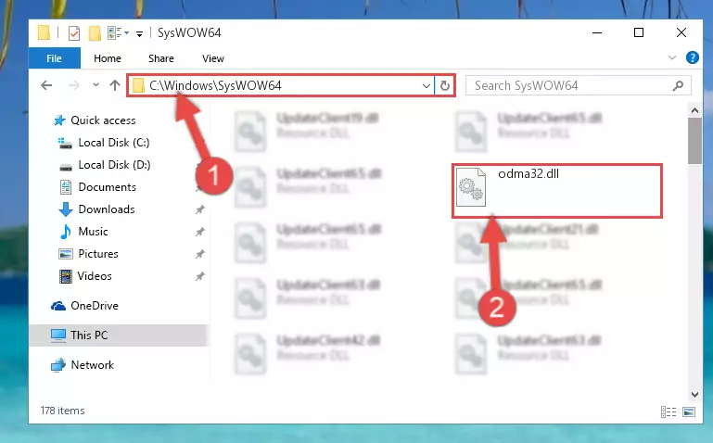Switch to the Share ribbon tab

click(161, 58)
